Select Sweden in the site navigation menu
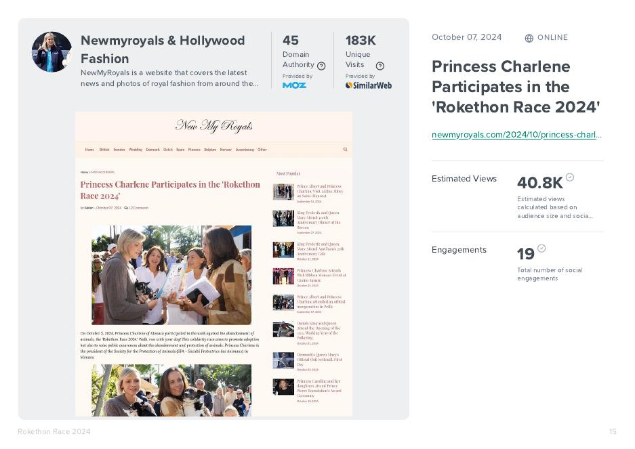Image resolution: width=635 pixels, height=449 pixels. 119,150
